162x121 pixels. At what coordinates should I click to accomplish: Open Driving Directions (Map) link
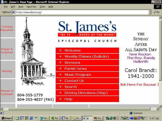tap(87, 93)
